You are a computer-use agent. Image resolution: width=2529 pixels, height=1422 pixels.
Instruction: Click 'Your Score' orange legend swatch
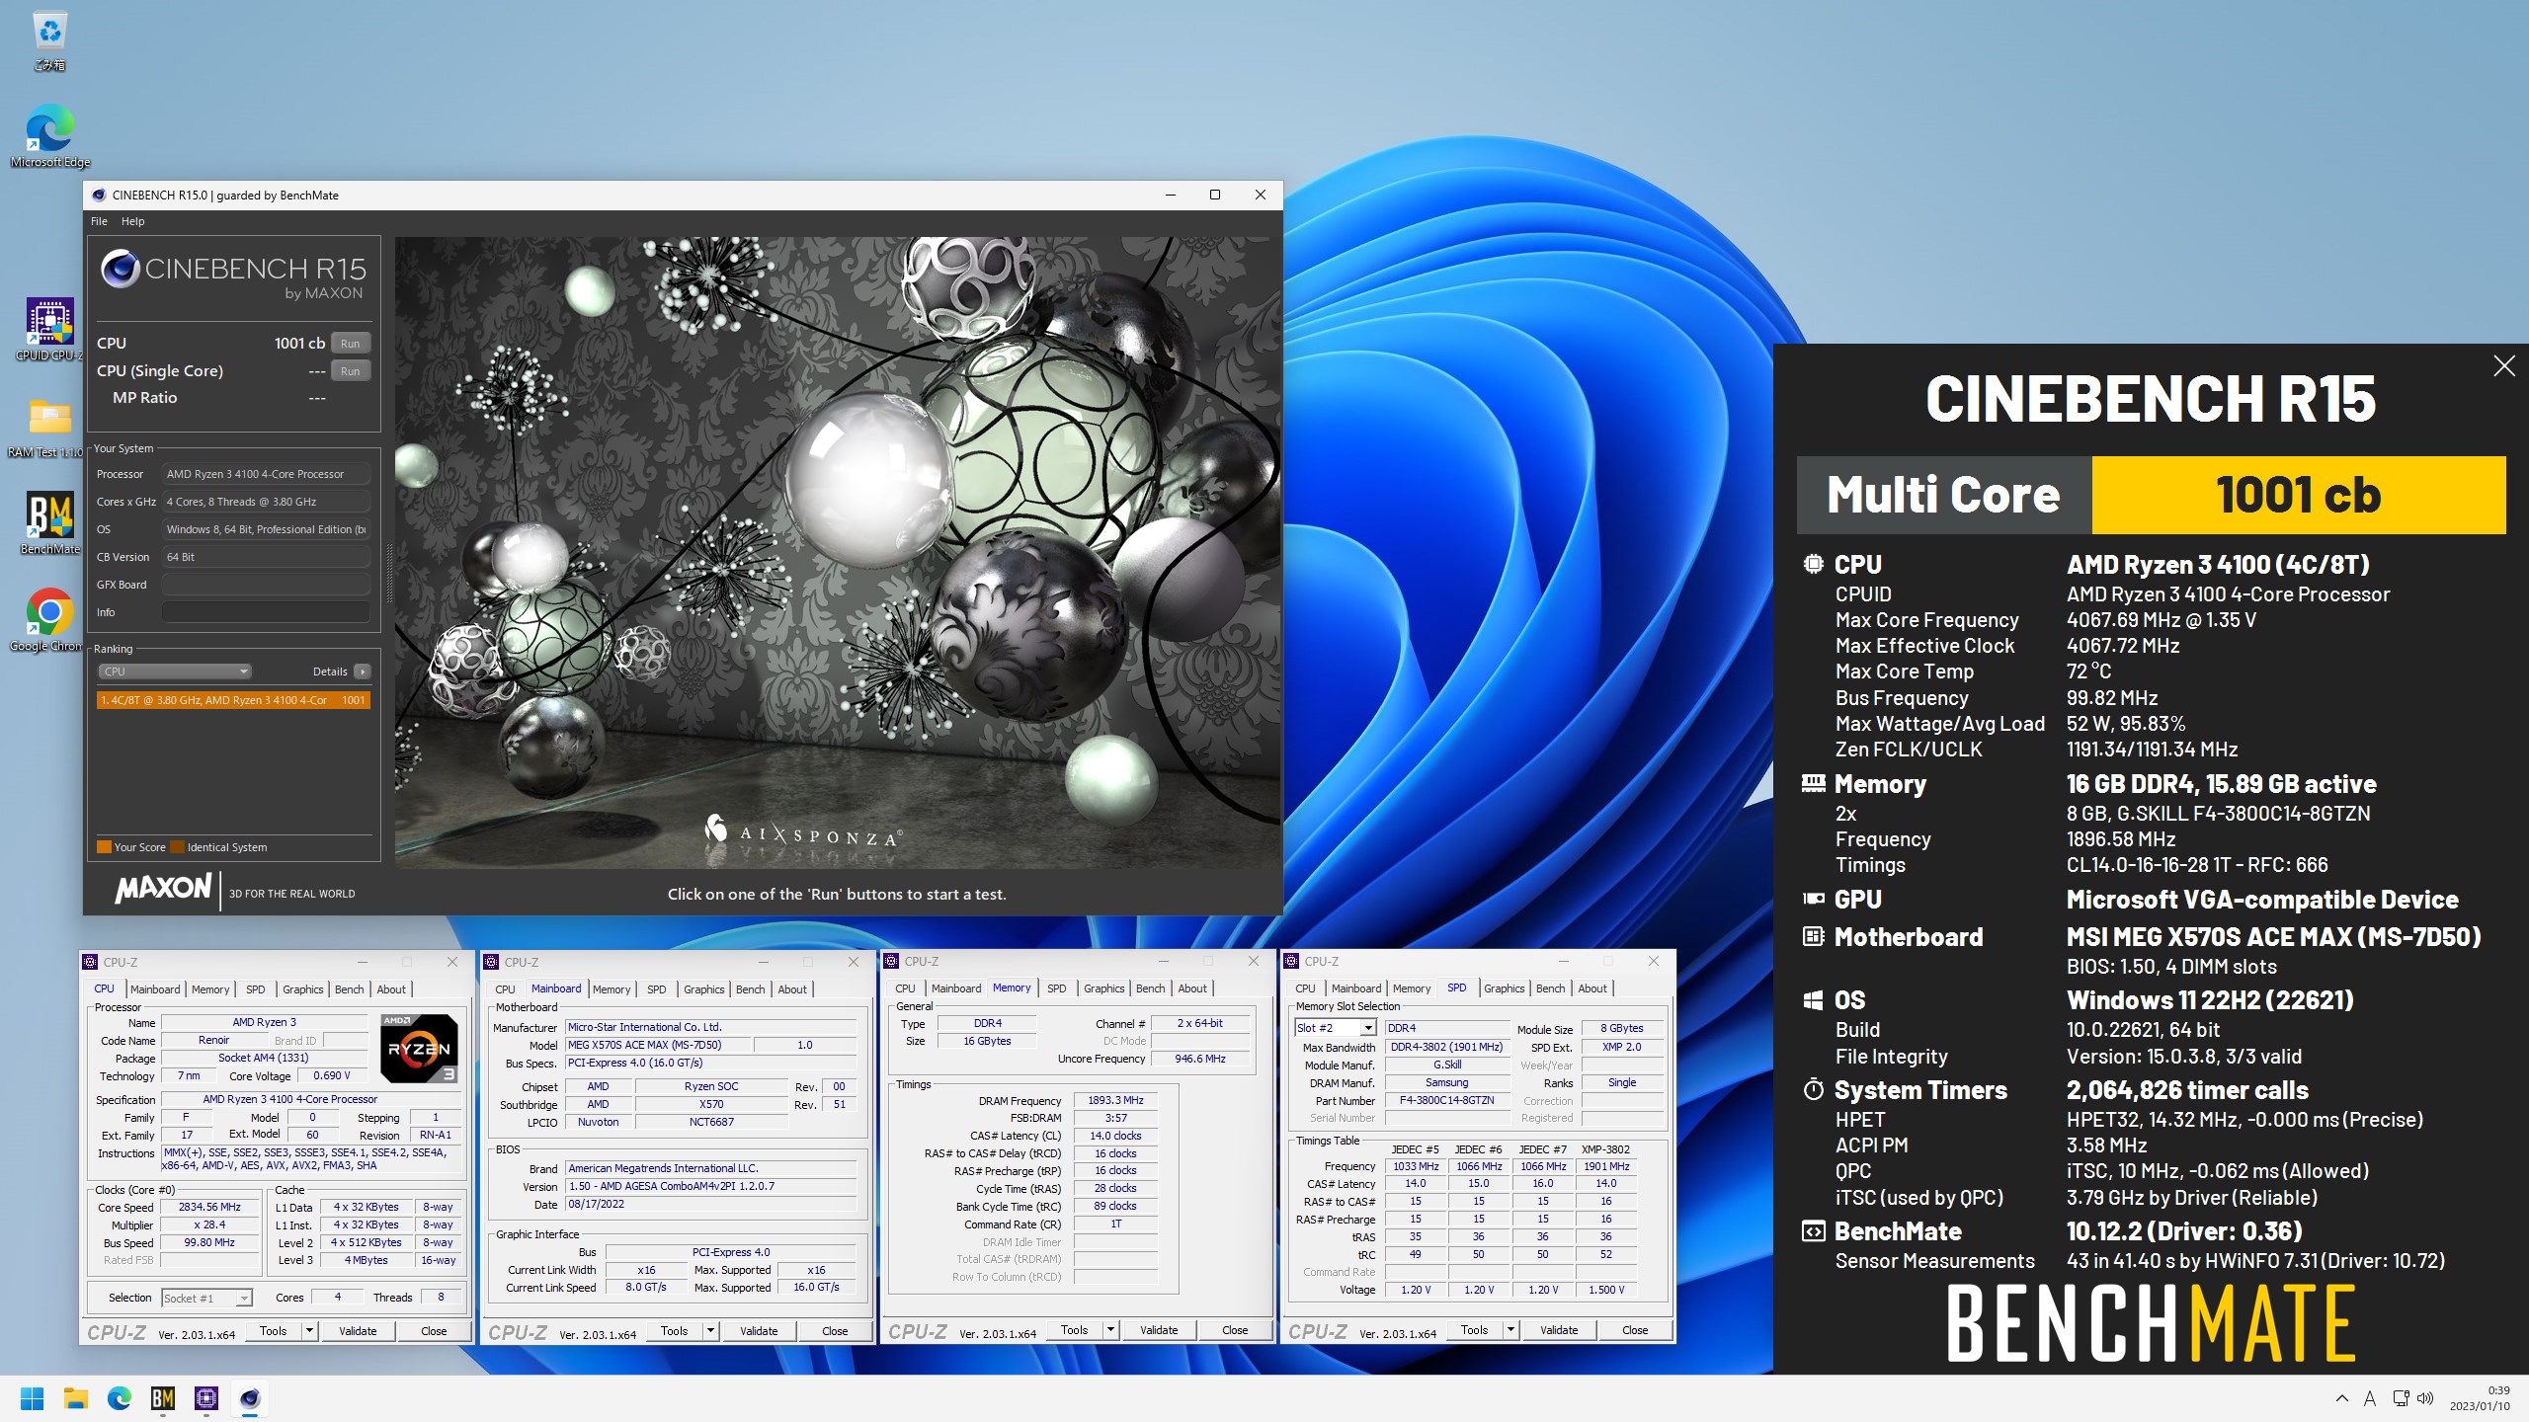[104, 847]
